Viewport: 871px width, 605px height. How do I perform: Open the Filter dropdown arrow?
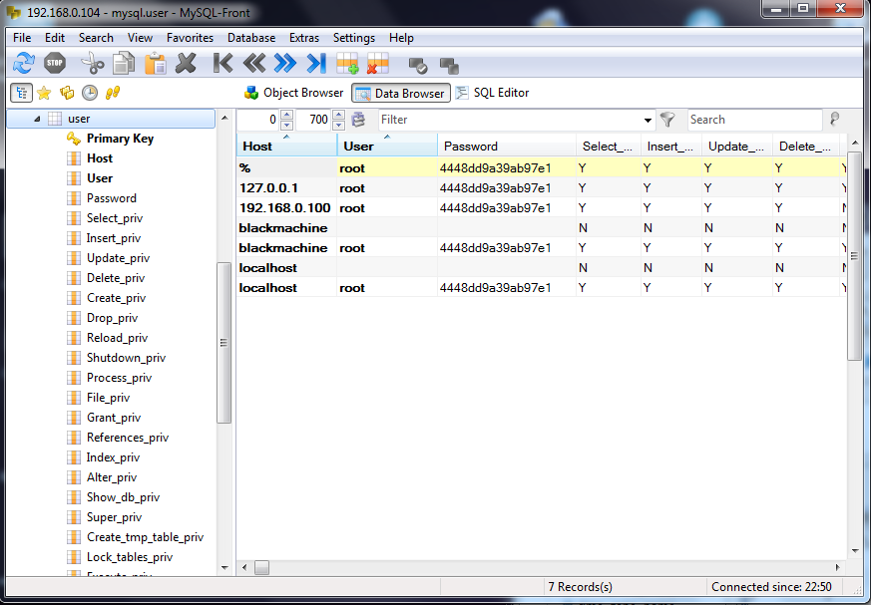click(648, 120)
